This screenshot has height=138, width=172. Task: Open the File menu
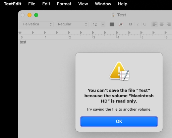click(32, 4)
